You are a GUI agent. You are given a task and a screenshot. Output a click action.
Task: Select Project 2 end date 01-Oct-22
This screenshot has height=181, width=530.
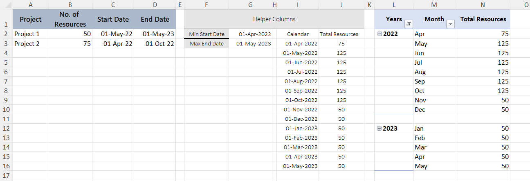coord(155,43)
